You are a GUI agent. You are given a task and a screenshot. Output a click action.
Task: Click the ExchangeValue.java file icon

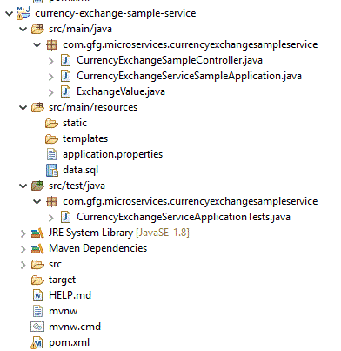click(66, 91)
